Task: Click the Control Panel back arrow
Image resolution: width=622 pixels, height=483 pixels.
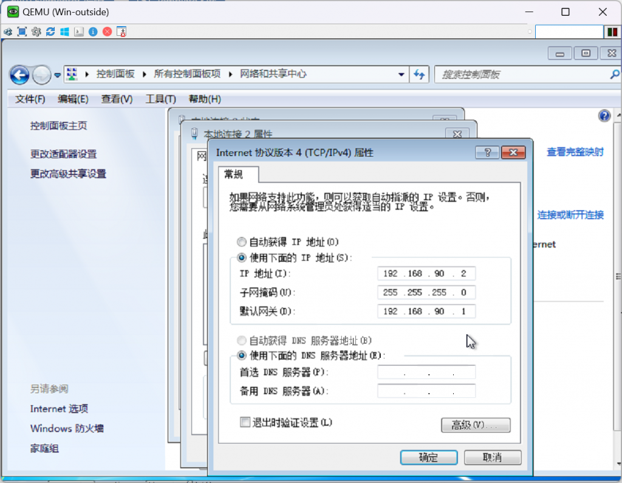Action: pos(19,75)
